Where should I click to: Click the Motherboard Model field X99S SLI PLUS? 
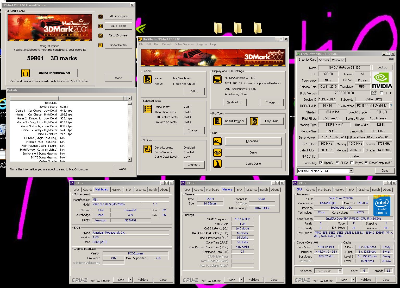click(116, 204)
